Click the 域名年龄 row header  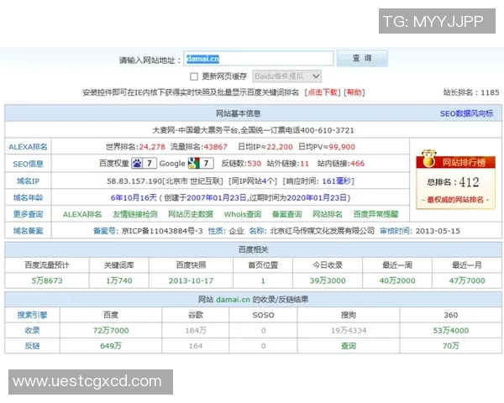coord(28,197)
